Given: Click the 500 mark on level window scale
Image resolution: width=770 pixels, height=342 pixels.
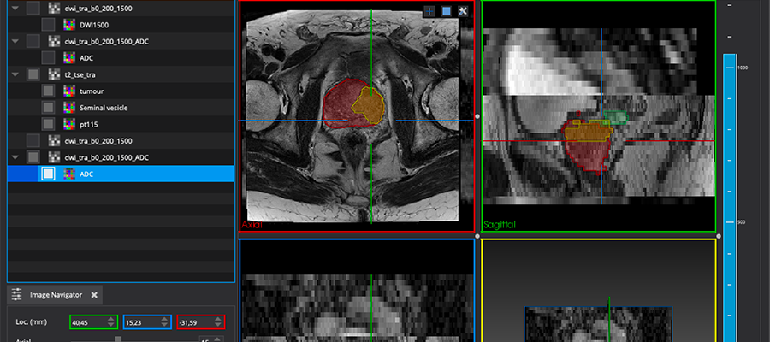Looking at the screenshot, I should [743, 221].
